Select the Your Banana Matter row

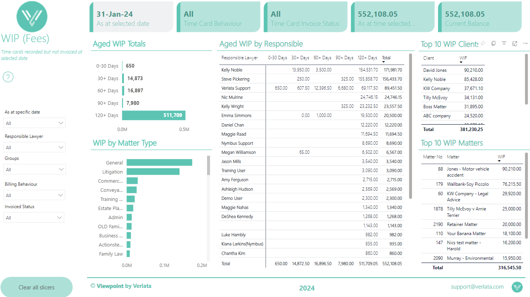[472, 234]
